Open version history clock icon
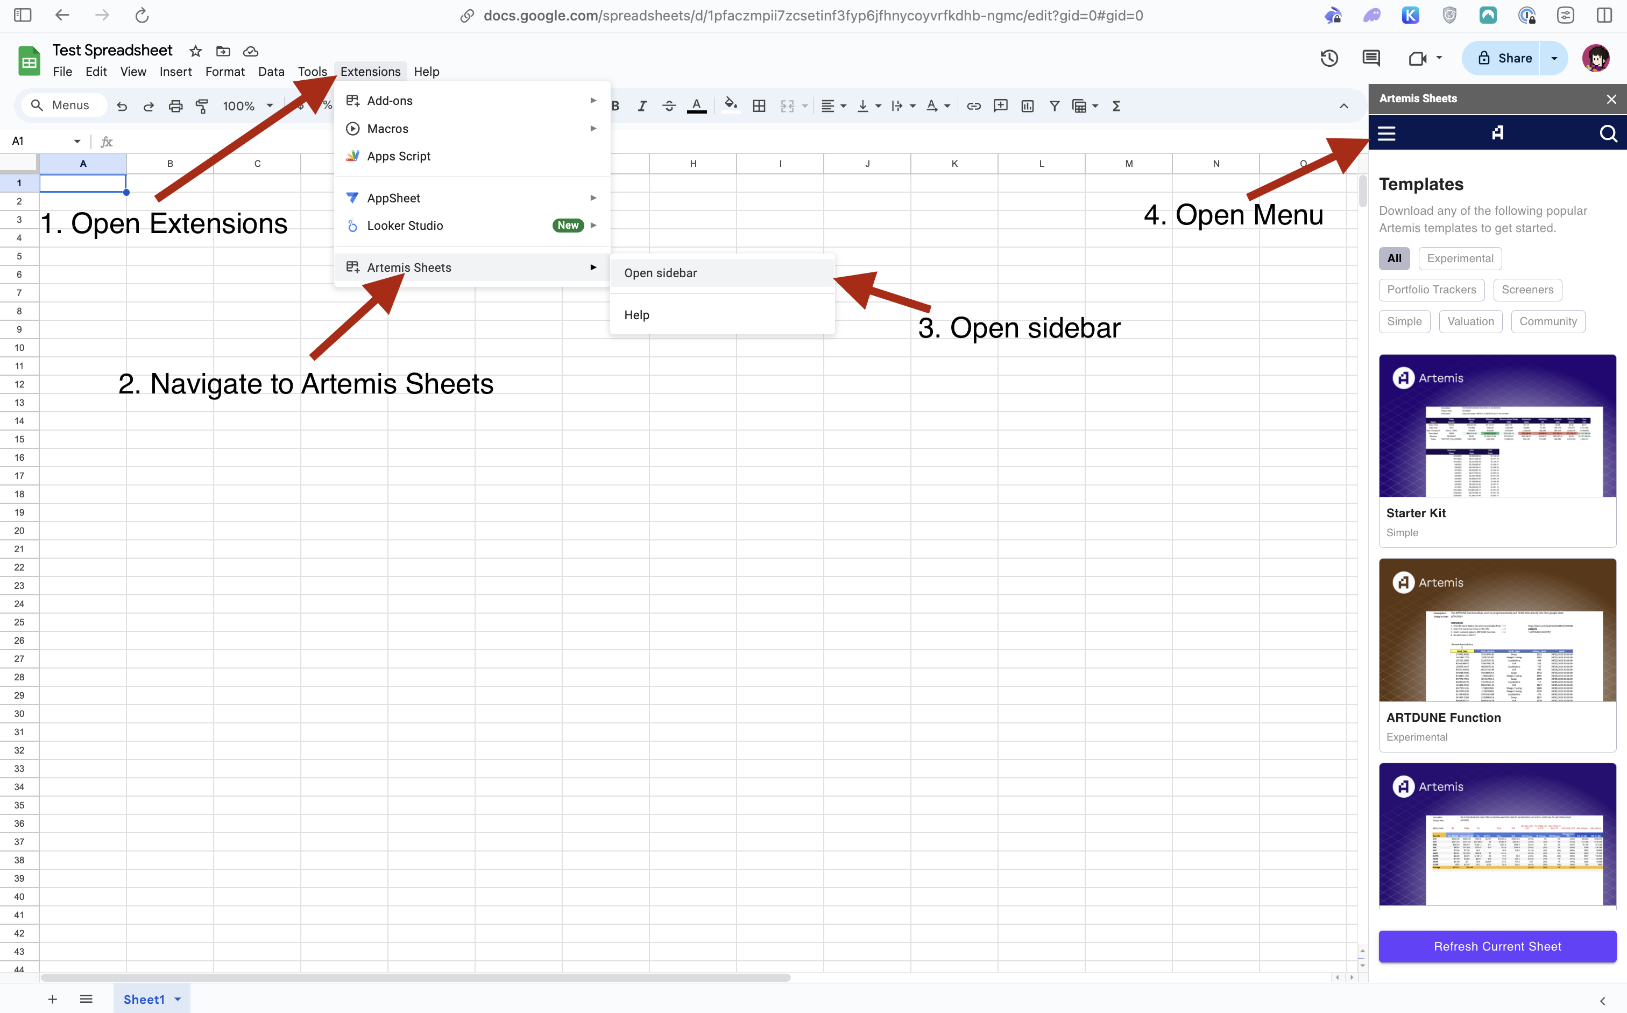Viewport: 1627px width, 1013px height. 1329,58
